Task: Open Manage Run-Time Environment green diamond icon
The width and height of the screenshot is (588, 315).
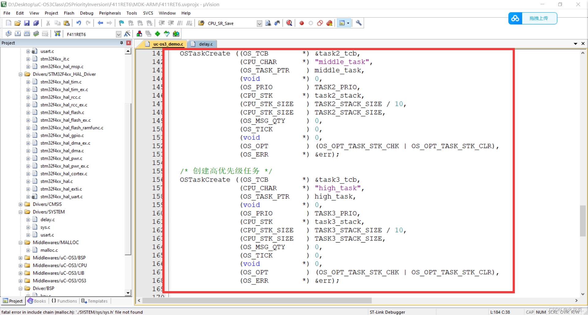Action: tap(157, 34)
